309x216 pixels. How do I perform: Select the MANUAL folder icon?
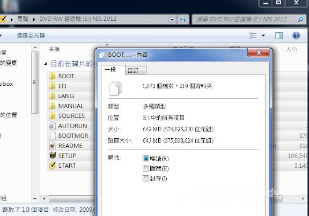[x=52, y=106]
